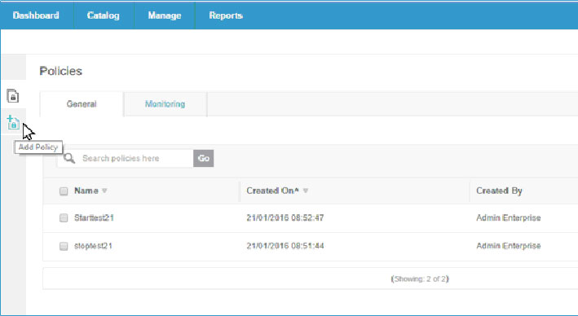Sort by Created On column arrow
This screenshot has height=316, width=578.
point(305,191)
